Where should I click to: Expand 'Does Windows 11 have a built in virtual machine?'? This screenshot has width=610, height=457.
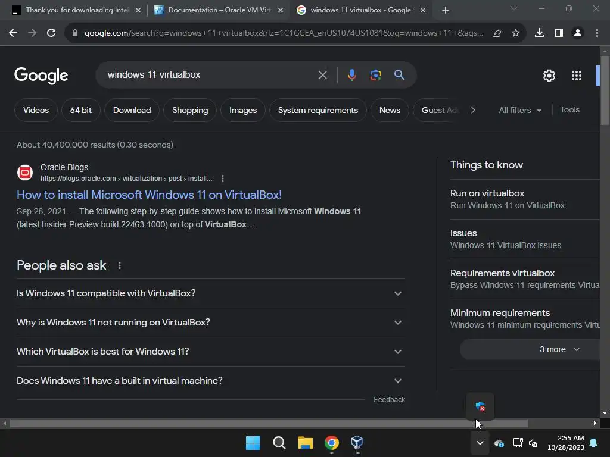click(x=210, y=381)
